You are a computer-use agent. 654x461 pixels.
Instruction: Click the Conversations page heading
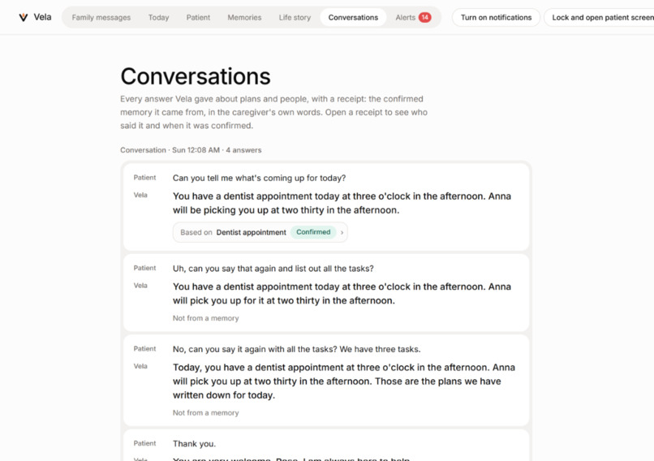tap(196, 76)
